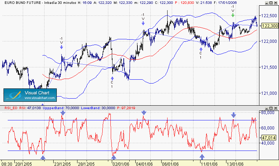
Task: Click the H: 16:09 time field
Action: [x=85, y=3]
